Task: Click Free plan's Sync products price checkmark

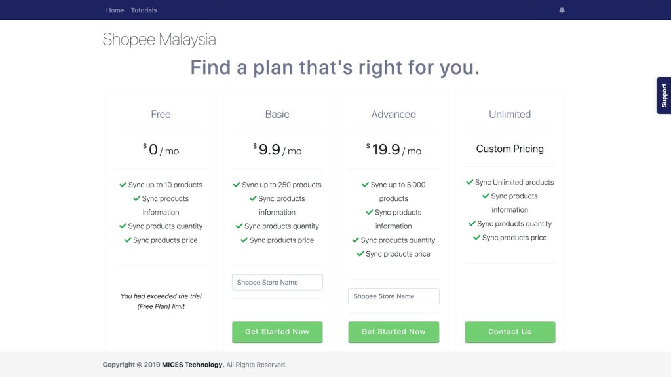Action: (128, 240)
